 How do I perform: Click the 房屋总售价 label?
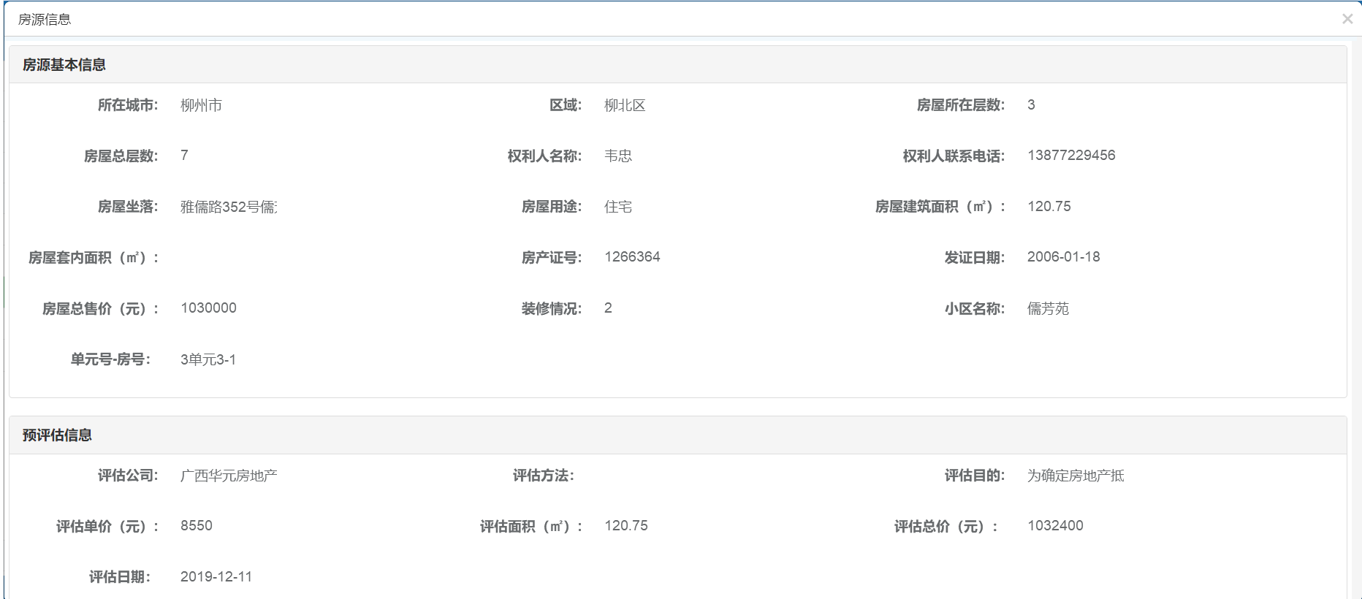(x=100, y=309)
